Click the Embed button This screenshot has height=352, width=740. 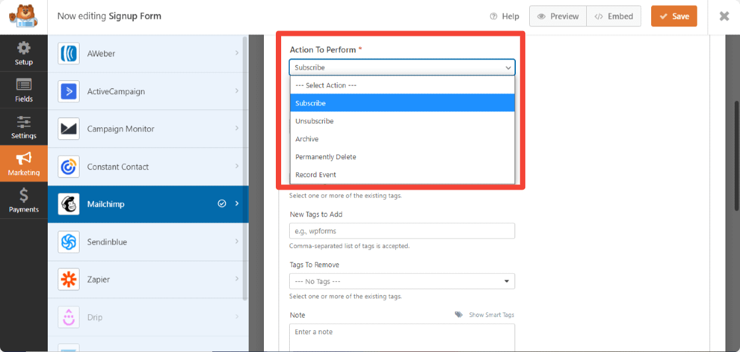pyautogui.click(x=613, y=17)
